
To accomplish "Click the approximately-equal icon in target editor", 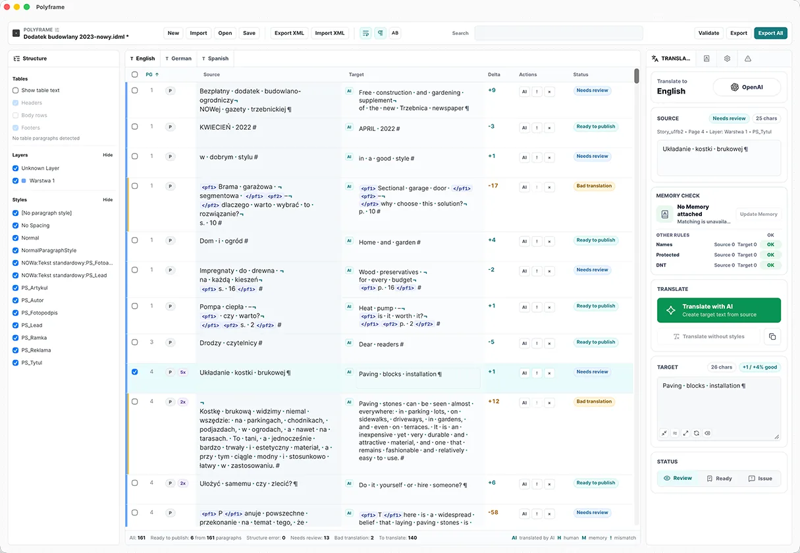I will 675,433.
